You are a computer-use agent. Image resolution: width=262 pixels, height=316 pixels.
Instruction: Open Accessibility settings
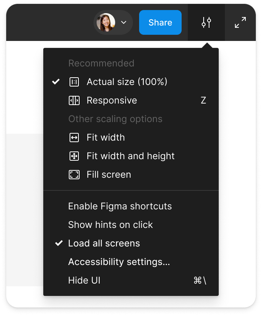tap(118, 262)
